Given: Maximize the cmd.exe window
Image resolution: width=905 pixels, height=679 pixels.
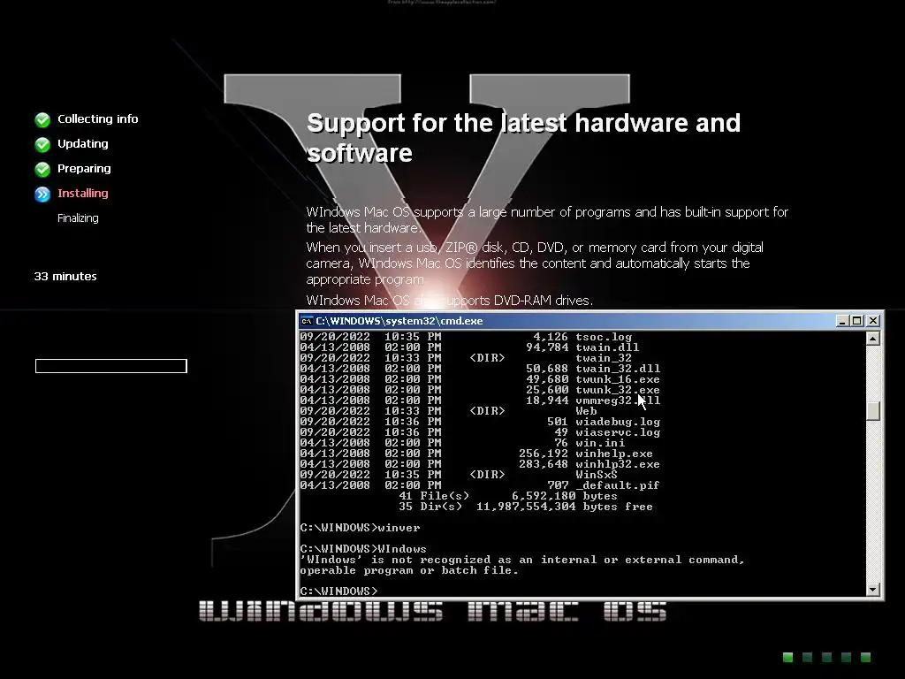Looking at the screenshot, I should coord(857,320).
